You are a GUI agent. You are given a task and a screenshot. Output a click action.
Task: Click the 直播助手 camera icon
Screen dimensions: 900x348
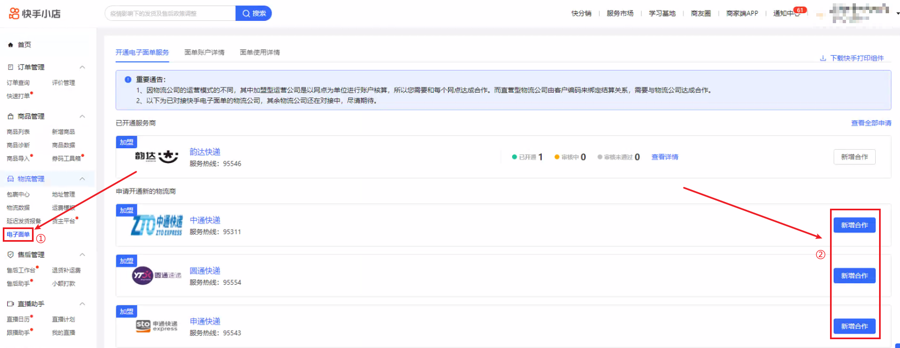tap(10, 304)
